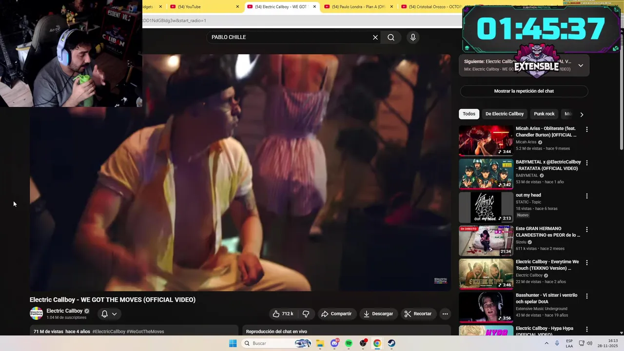Click the main video player
This screenshot has height=351, width=624.
240,173
